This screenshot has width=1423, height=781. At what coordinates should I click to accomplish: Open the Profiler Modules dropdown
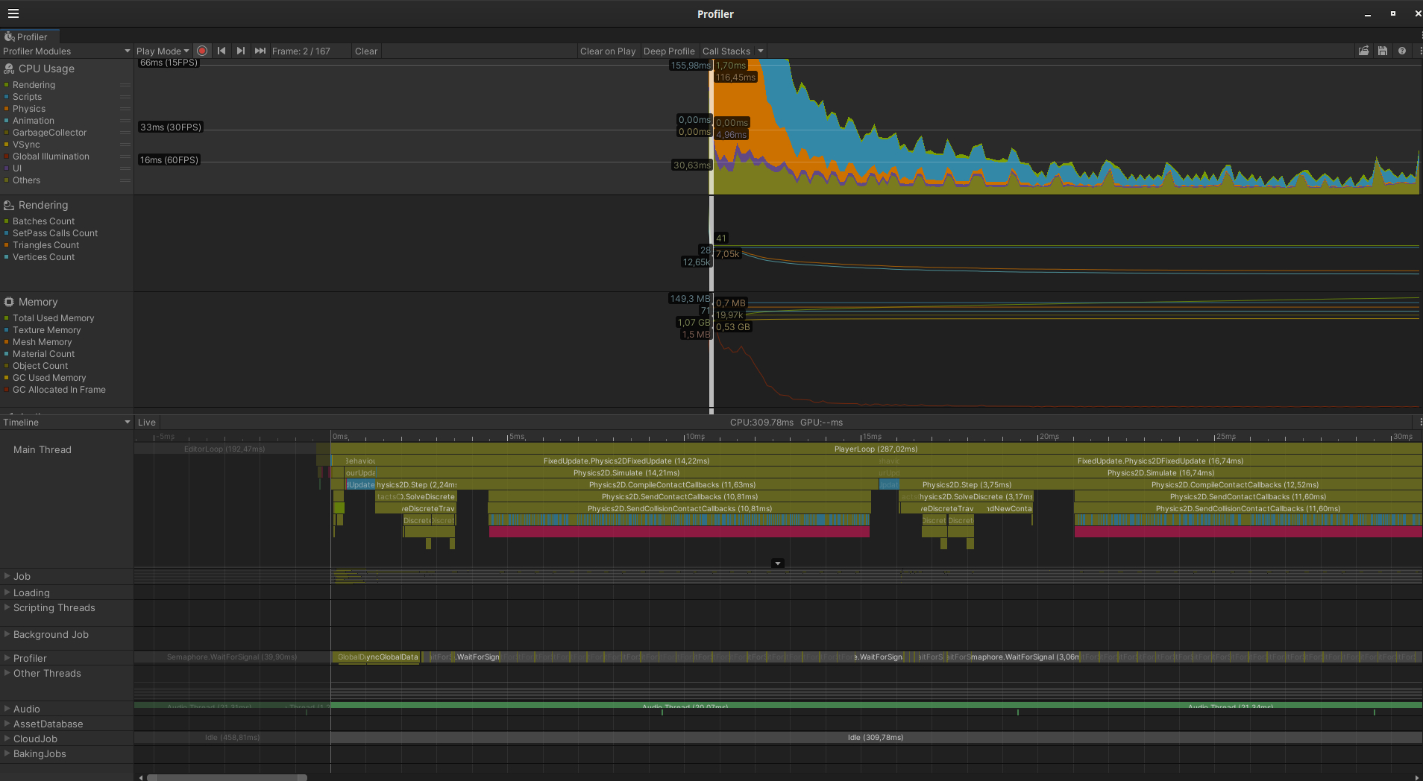coord(66,51)
